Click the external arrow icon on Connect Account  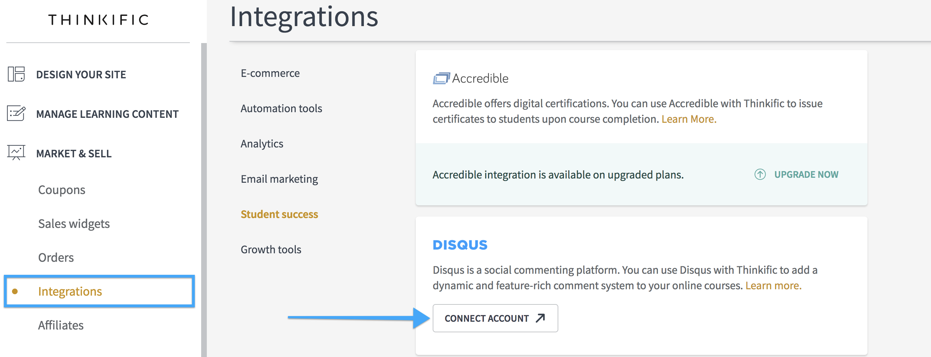[x=540, y=318]
